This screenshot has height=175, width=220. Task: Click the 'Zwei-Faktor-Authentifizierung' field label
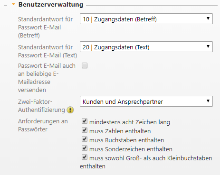(x=41, y=106)
